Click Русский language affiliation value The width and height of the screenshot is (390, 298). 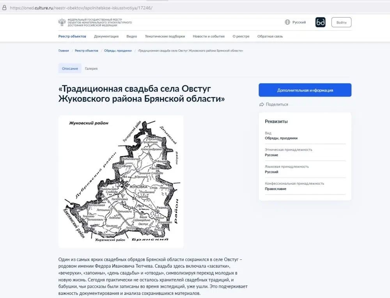coord(271,172)
